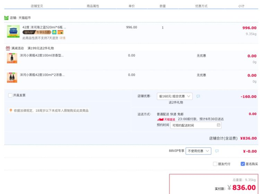Click the two small black bottles thumbnail

[x=12, y=78]
